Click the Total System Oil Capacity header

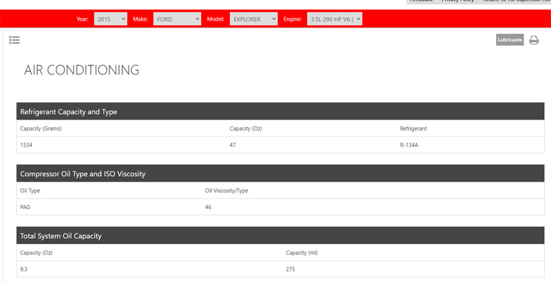(61, 236)
